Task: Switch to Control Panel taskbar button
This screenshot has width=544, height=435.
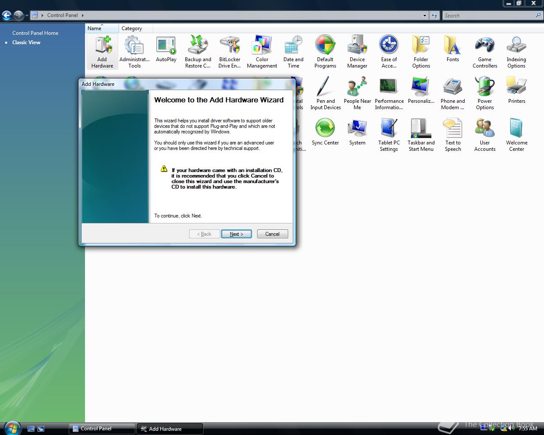Action: point(102,429)
